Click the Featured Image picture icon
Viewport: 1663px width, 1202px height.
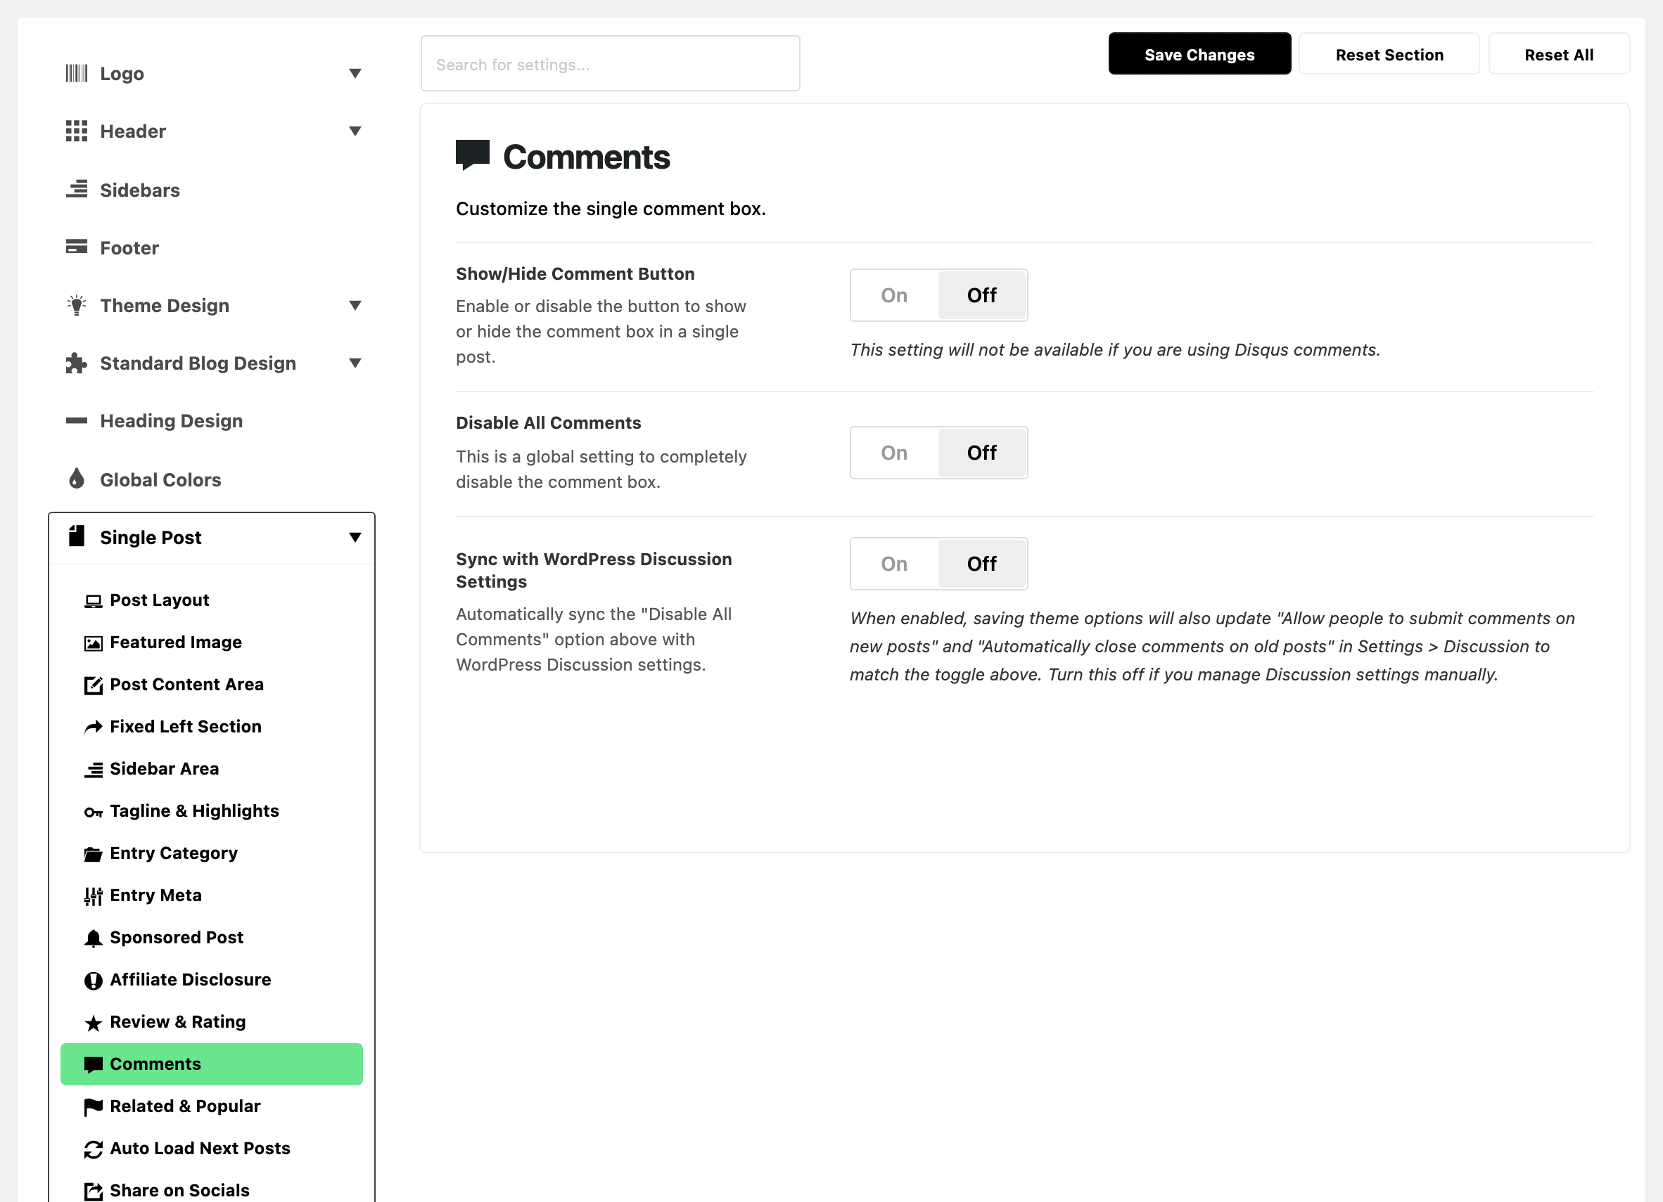point(93,643)
